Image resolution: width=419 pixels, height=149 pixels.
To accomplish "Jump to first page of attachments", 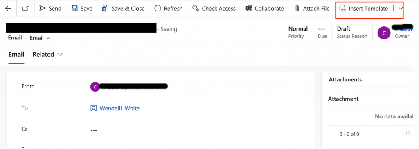I will 408,133.
